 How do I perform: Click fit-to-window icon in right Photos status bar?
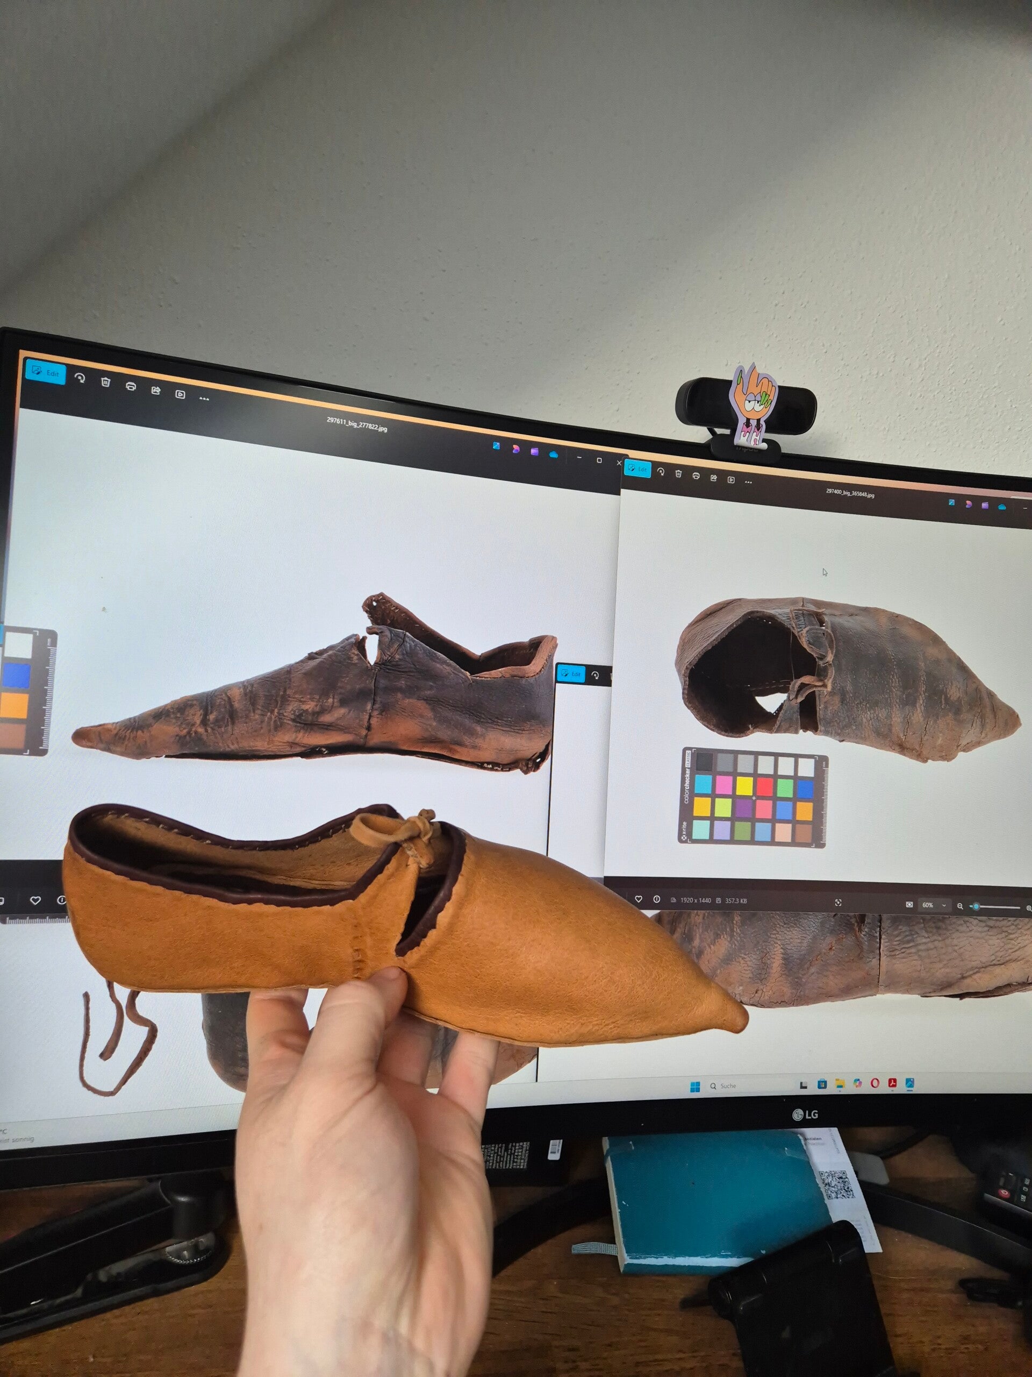coord(838,903)
